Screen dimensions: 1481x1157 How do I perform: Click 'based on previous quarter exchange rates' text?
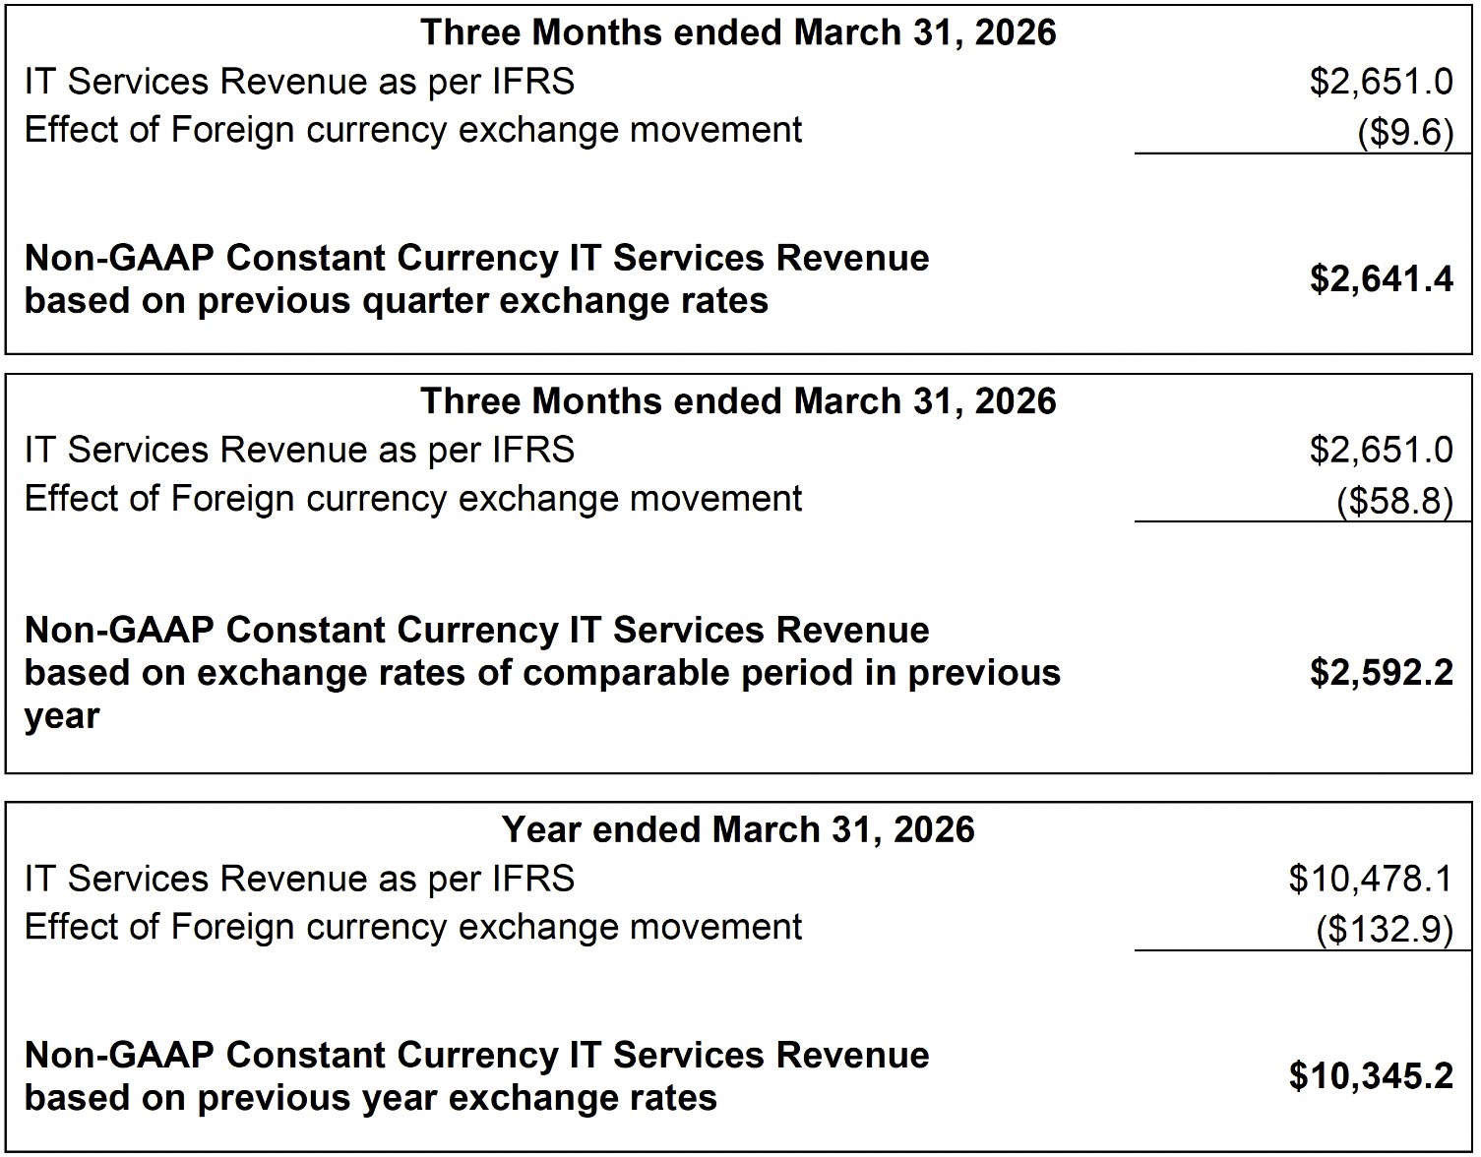[x=396, y=301]
